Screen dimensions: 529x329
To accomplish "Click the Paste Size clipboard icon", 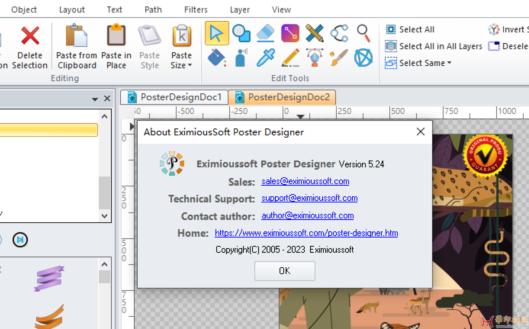I will pyautogui.click(x=182, y=35).
